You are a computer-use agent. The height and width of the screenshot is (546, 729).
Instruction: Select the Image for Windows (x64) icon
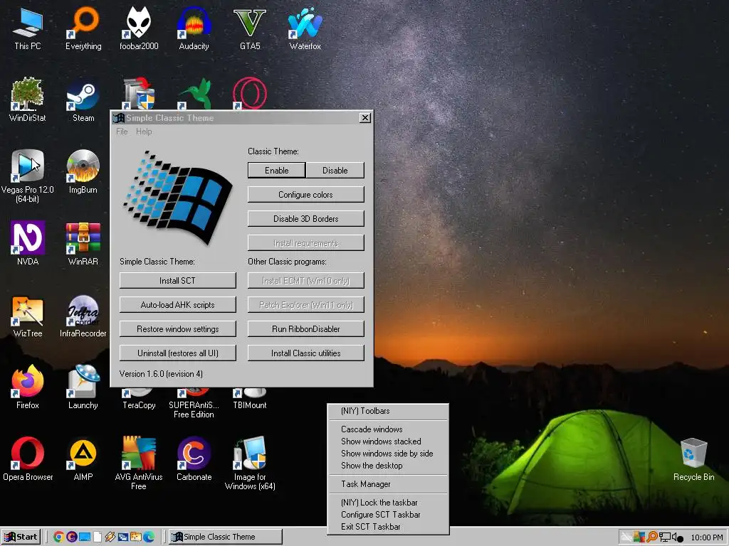tap(250, 464)
